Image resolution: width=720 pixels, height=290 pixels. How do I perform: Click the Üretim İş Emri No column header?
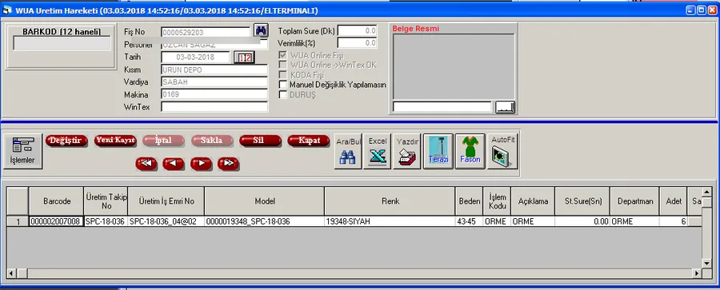[166, 201]
